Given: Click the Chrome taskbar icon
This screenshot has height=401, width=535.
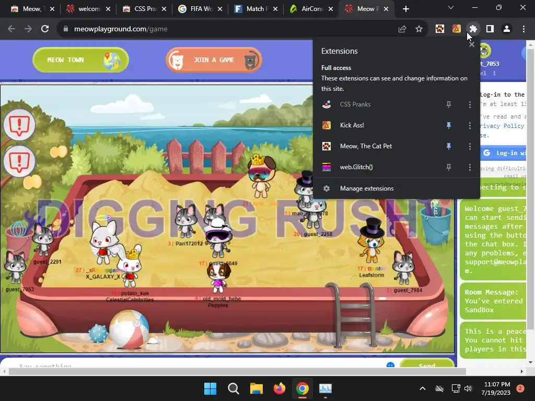Looking at the screenshot, I should [303, 388].
